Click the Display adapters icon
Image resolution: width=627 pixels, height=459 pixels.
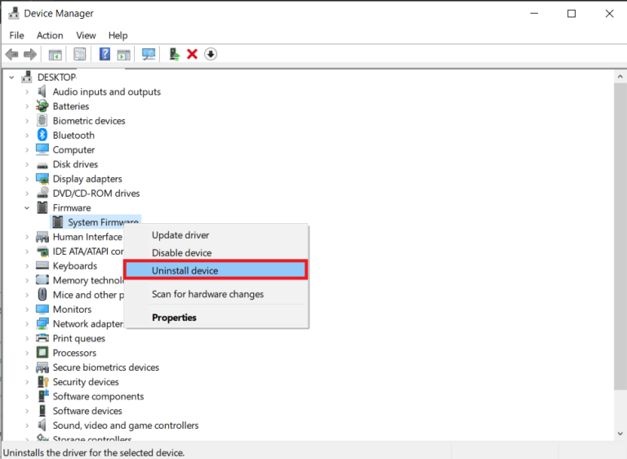click(x=42, y=179)
